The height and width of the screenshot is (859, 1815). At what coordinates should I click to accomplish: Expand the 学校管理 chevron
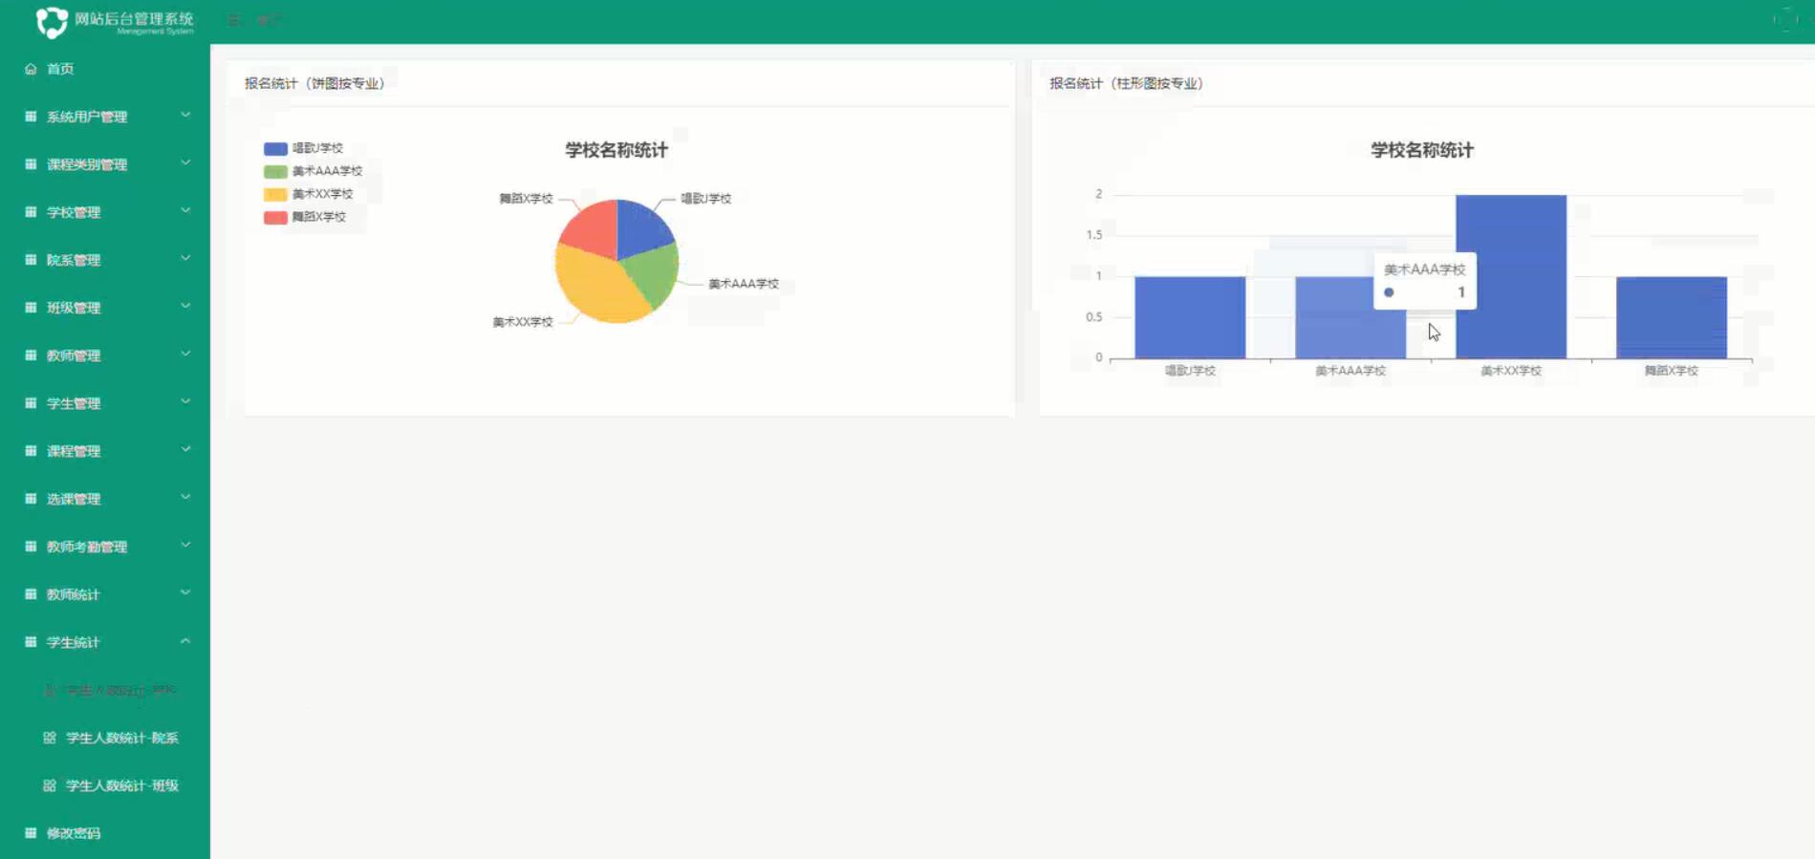coord(185,211)
